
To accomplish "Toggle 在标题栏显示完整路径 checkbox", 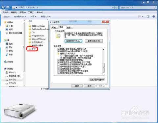I will (59, 64).
